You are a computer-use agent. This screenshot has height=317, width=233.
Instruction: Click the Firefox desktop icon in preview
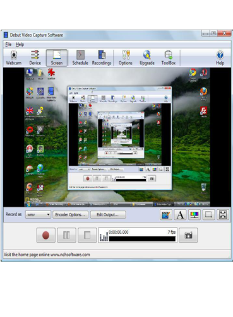pos(203,93)
